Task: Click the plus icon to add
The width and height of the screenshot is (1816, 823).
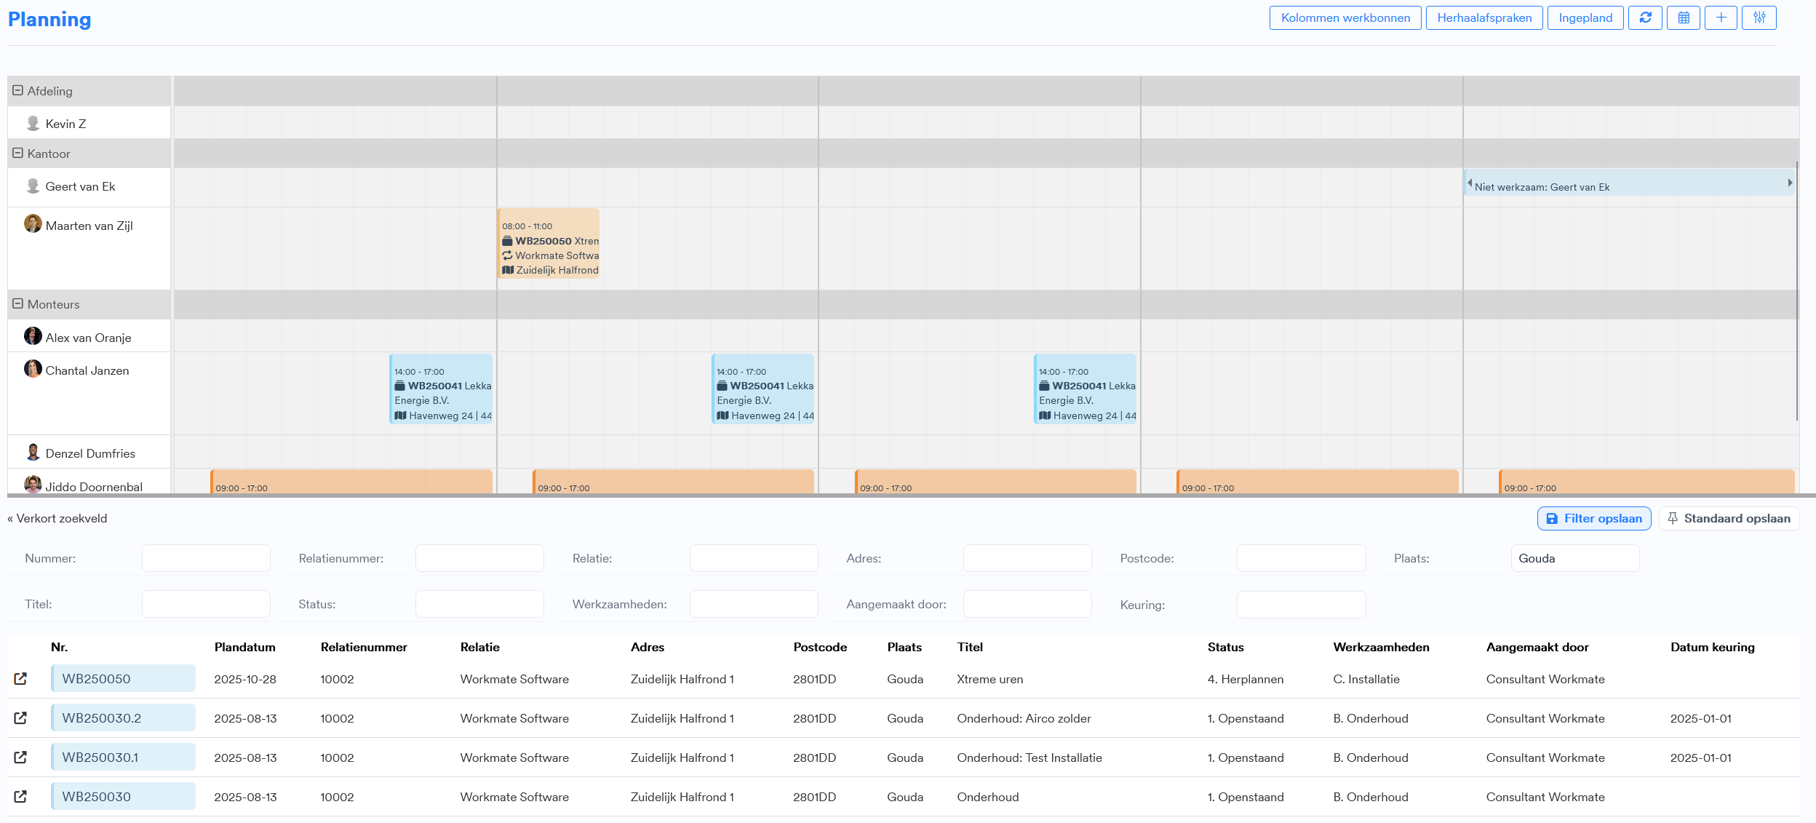Action: click(1721, 17)
